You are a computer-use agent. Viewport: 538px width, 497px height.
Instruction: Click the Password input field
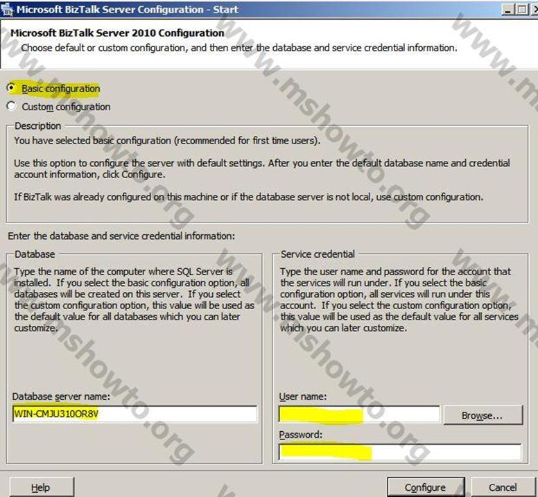(x=400, y=452)
